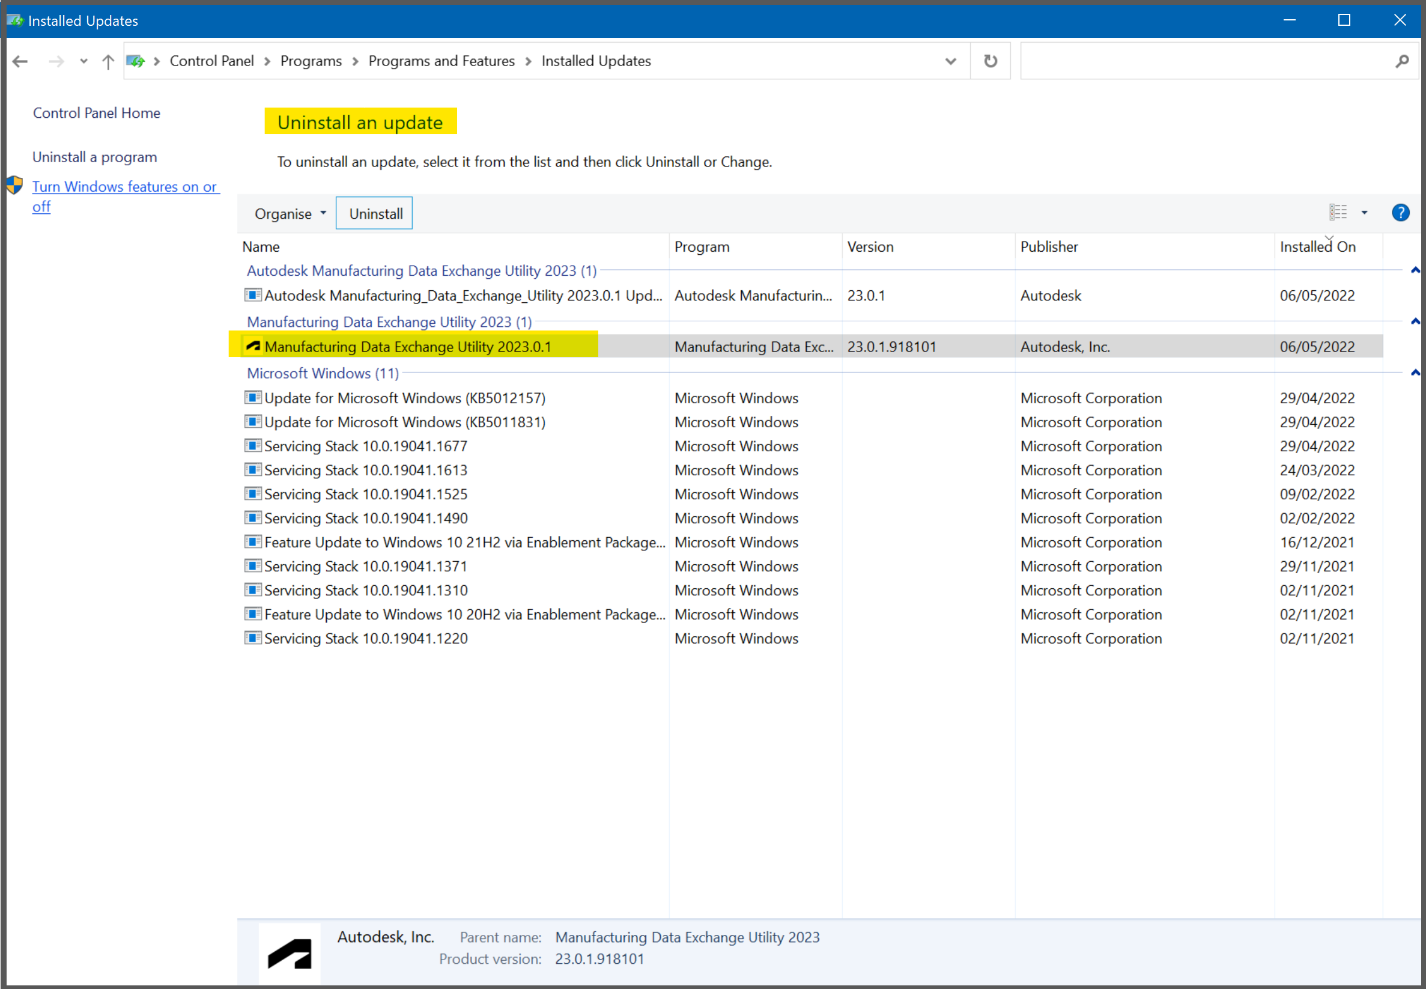Select Servicing Stack 10.0.19041.1677
The height and width of the screenshot is (989, 1426).
tap(811, 446)
